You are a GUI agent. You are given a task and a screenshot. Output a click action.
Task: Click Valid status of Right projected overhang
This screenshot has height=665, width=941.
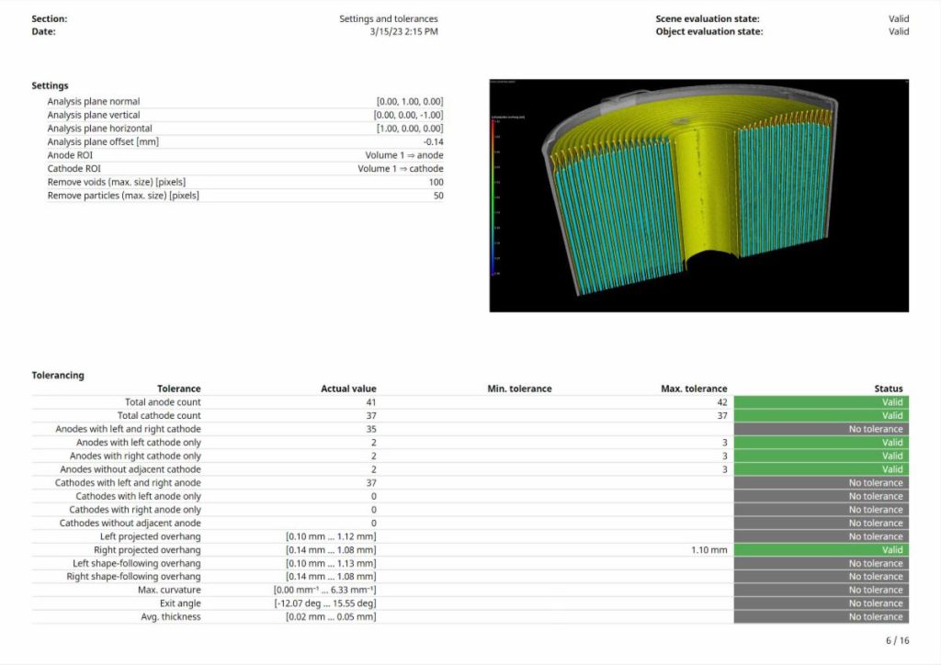tap(821, 550)
